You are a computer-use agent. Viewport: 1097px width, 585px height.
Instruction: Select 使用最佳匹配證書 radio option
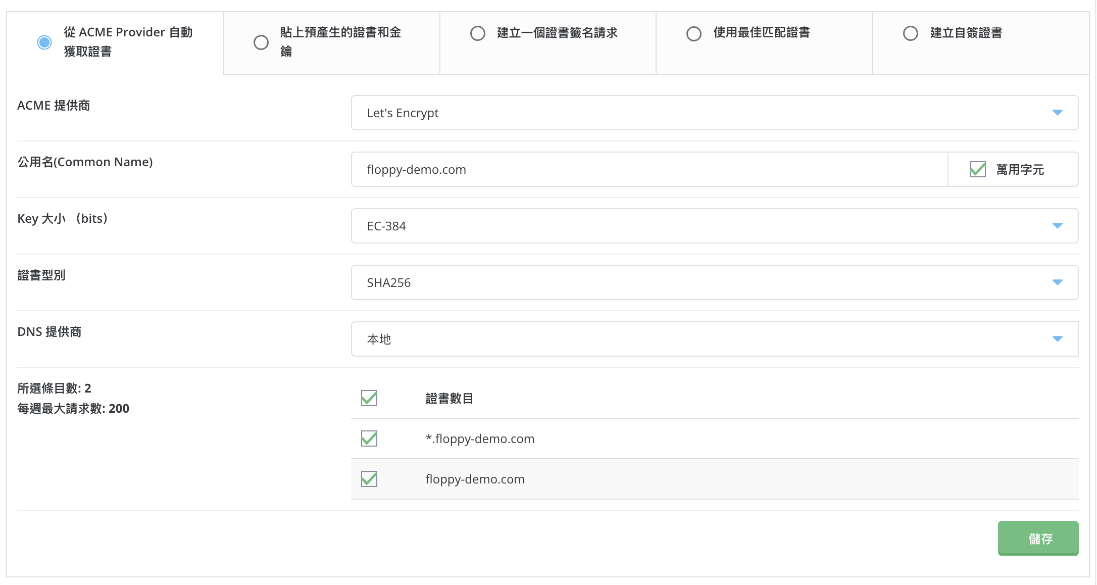693,33
